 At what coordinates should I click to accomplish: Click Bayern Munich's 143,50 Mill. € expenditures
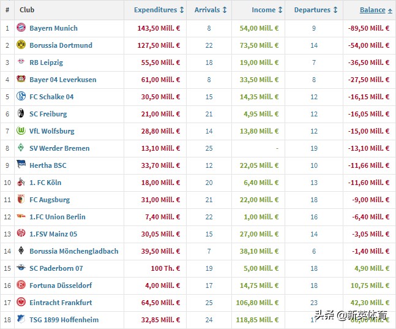click(x=157, y=28)
